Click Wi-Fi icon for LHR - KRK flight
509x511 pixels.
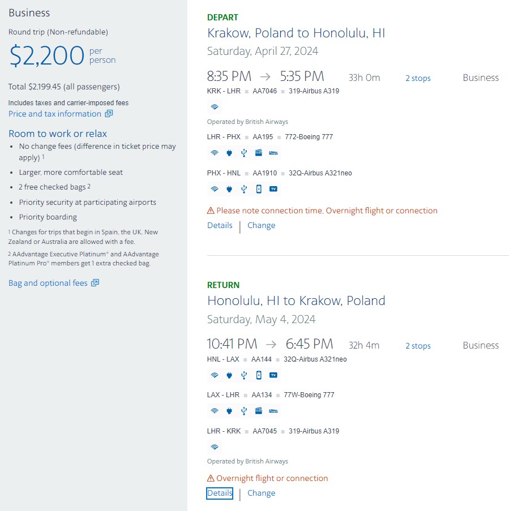(x=214, y=447)
